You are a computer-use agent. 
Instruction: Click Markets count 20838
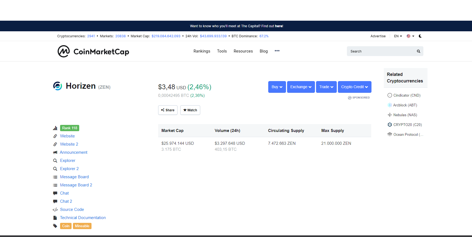click(x=120, y=36)
